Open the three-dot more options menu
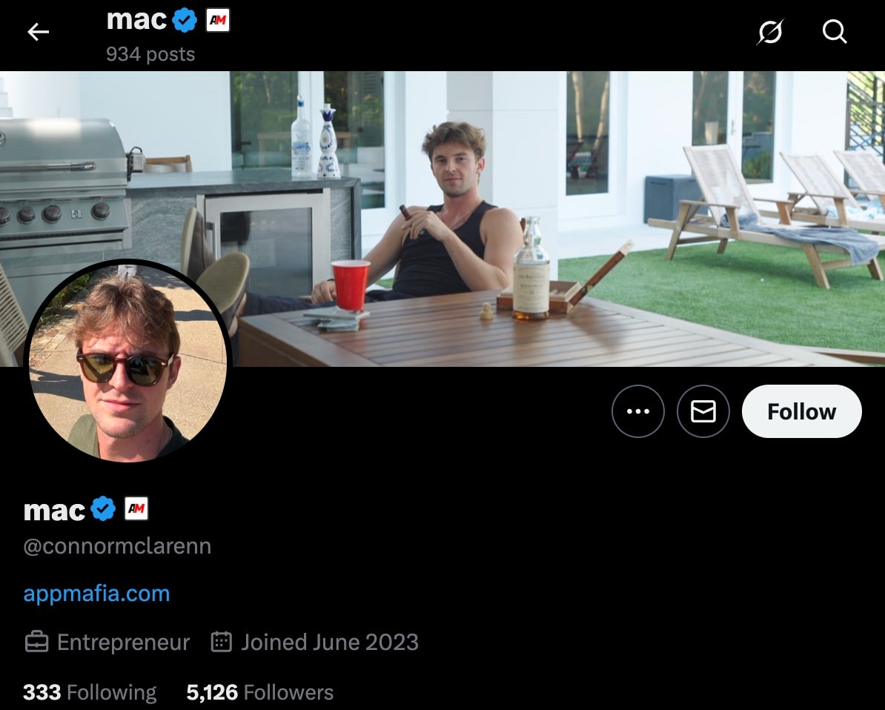Screen dimensions: 885x710 click(x=638, y=411)
